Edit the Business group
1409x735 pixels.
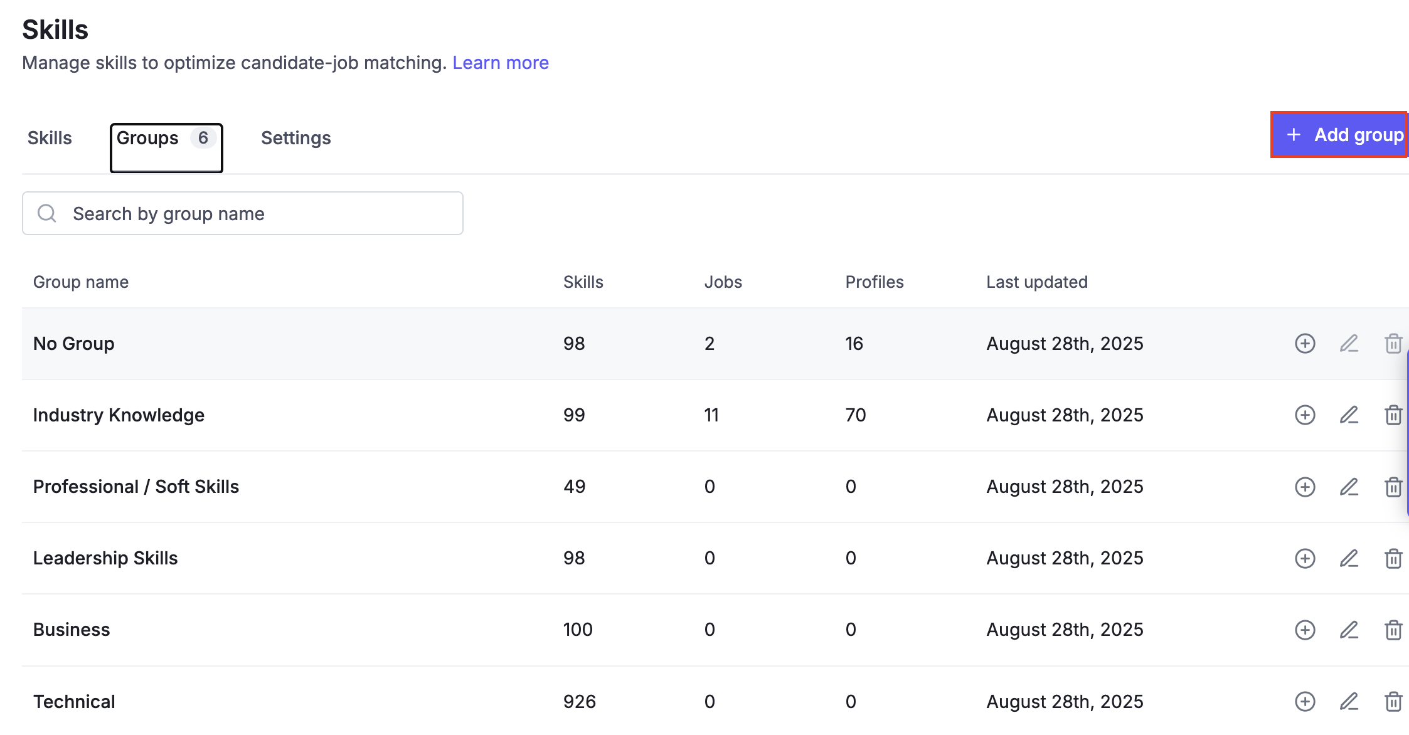1349,630
